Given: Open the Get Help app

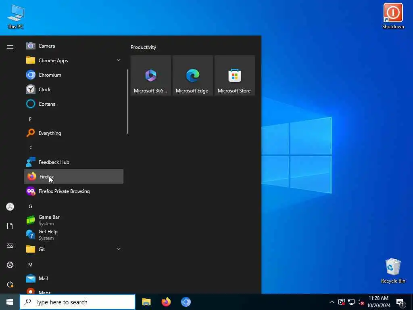Looking at the screenshot, I should (x=74, y=235).
